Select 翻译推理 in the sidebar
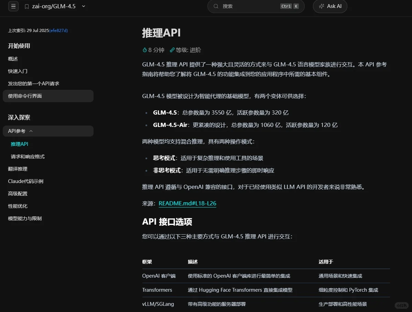Screen dimensions: 412x312 18,169
